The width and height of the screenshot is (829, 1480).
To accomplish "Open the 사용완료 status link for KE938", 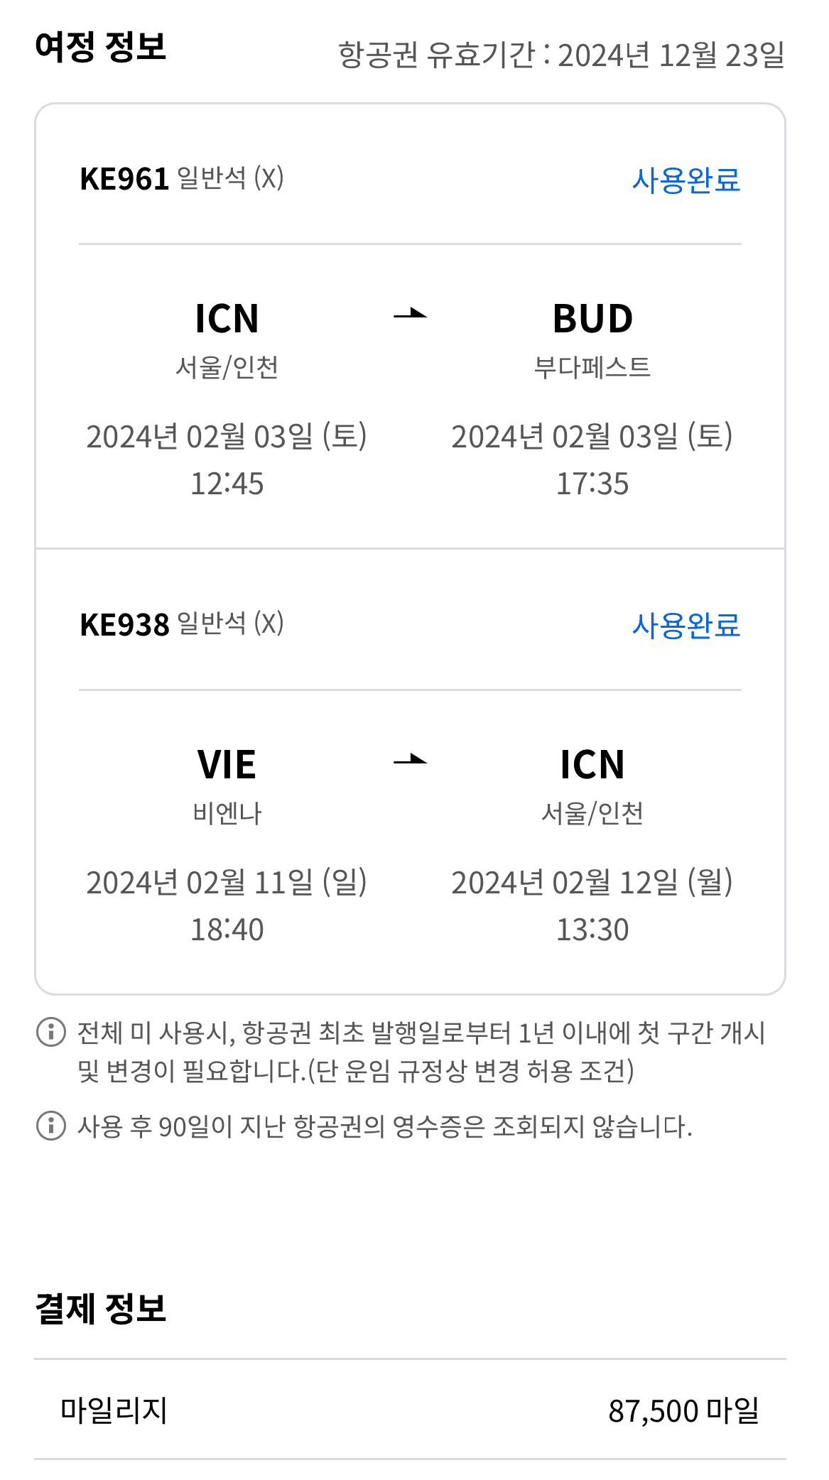I will coord(686,626).
